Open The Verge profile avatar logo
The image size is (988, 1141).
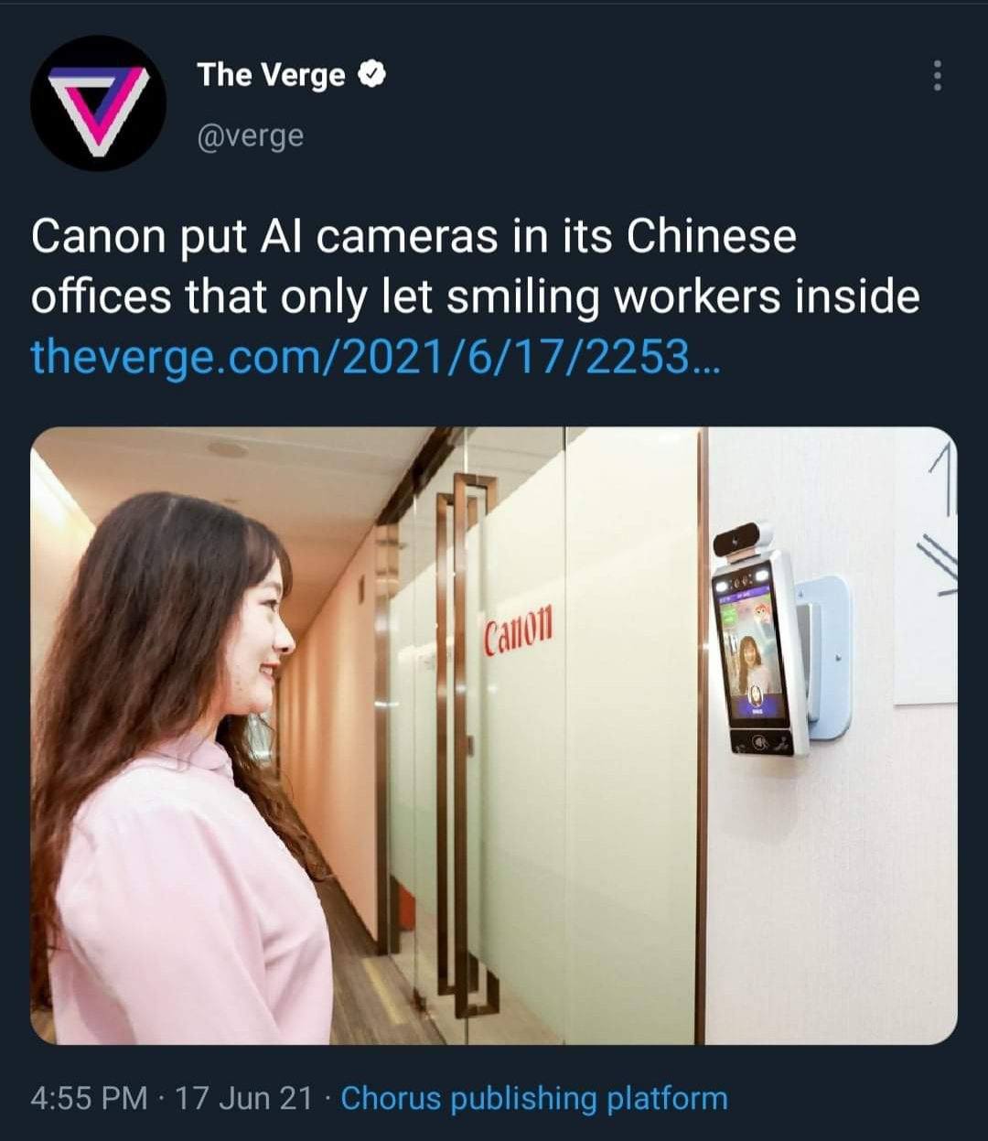coord(99,103)
